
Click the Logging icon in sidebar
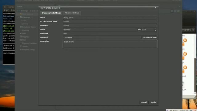pyautogui.click(x=21, y=37)
